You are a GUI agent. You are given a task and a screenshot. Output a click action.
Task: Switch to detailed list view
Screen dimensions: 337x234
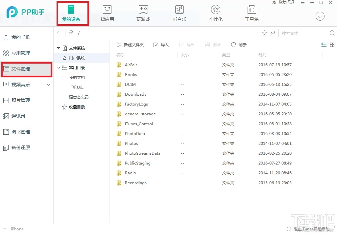(x=324, y=45)
